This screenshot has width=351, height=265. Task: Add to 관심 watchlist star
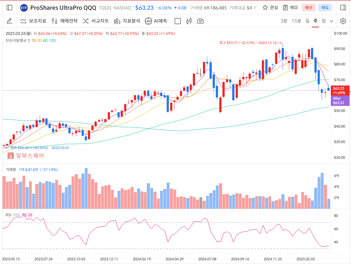(x=270, y=8)
